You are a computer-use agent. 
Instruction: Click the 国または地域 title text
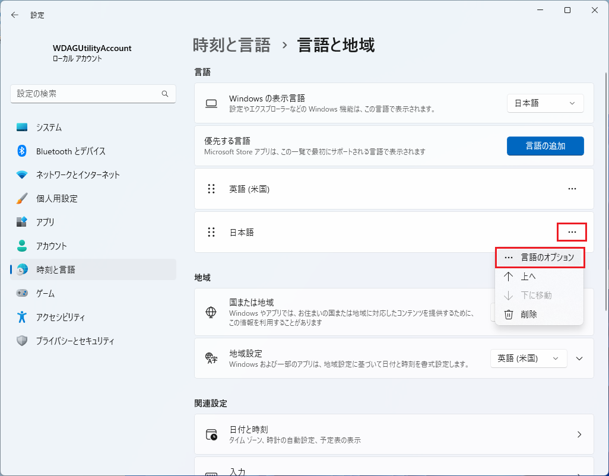click(x=252, y=303)
